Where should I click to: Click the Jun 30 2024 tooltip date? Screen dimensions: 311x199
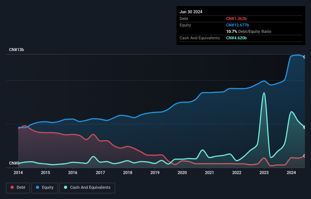[x=191, y=12]
